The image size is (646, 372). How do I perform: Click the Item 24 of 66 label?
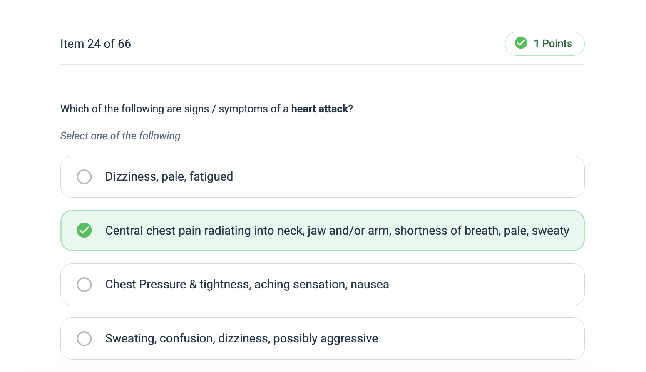[96, 44]
